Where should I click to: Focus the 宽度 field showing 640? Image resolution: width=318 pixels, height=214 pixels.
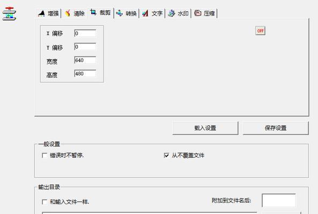click(85, 60)
